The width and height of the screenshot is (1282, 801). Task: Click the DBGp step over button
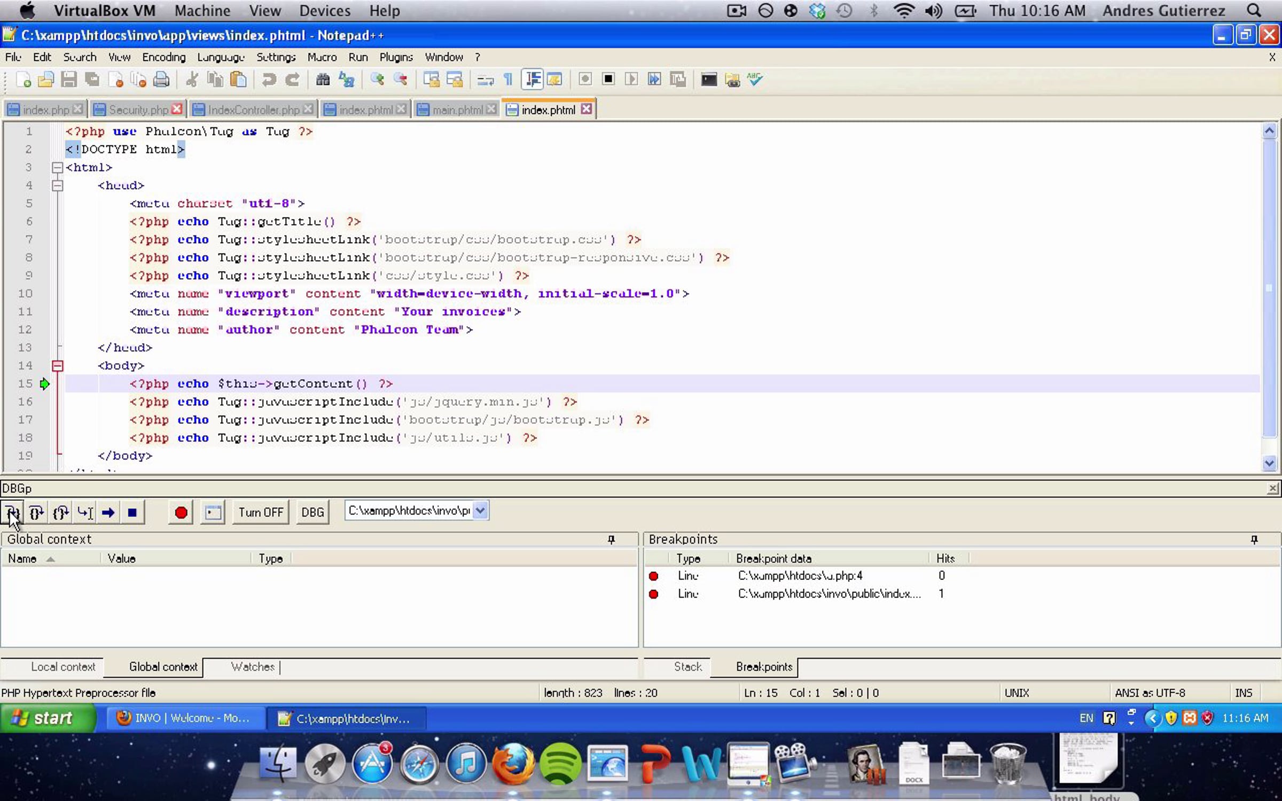click(36, 513)
